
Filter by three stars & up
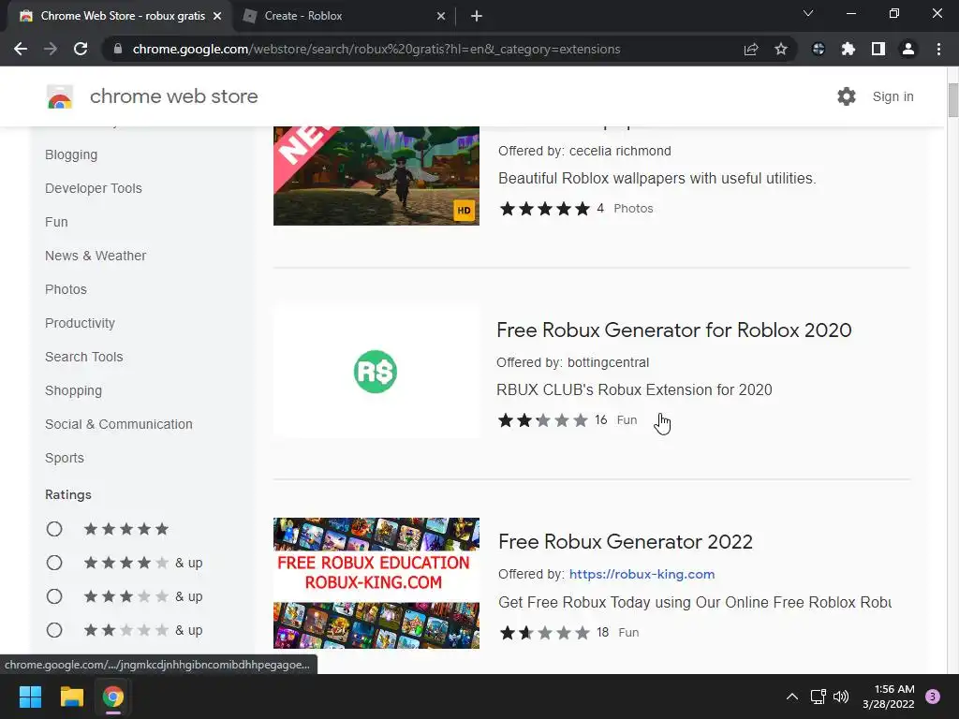tap(54, 596)
